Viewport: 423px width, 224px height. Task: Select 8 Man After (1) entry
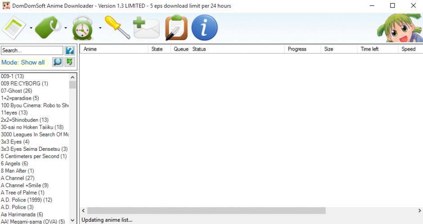click(x=35, y=171)
